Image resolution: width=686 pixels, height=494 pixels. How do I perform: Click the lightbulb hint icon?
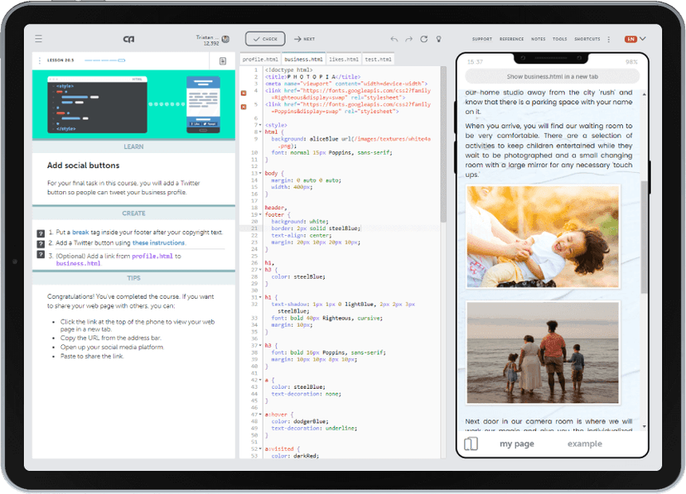click(439, 39)
